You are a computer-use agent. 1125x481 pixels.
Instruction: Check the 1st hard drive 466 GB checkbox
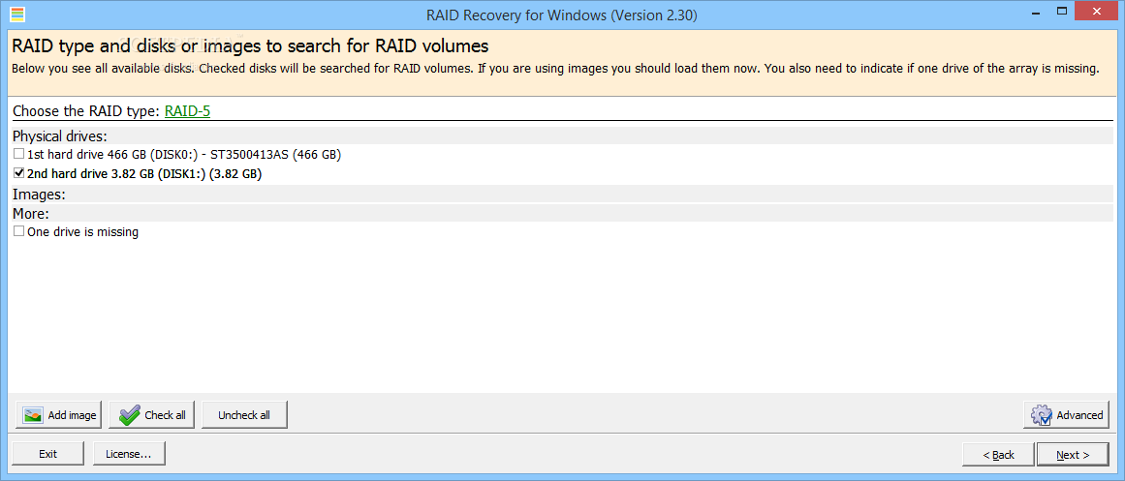tap(19, 154)
